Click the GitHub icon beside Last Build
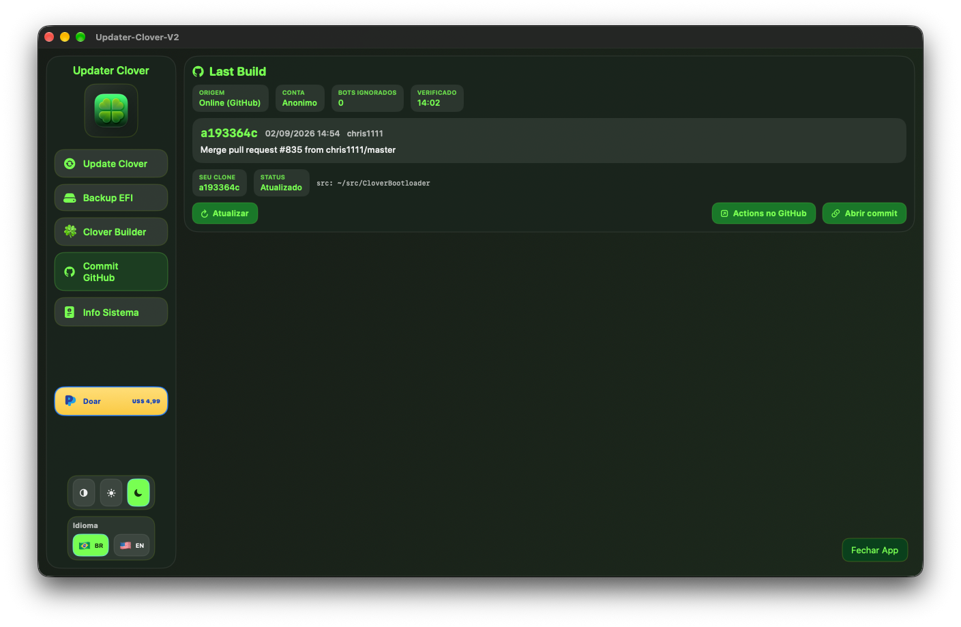The height and width of the screenshot is (627, 961). pyautogui.click(x=198, y=72)
